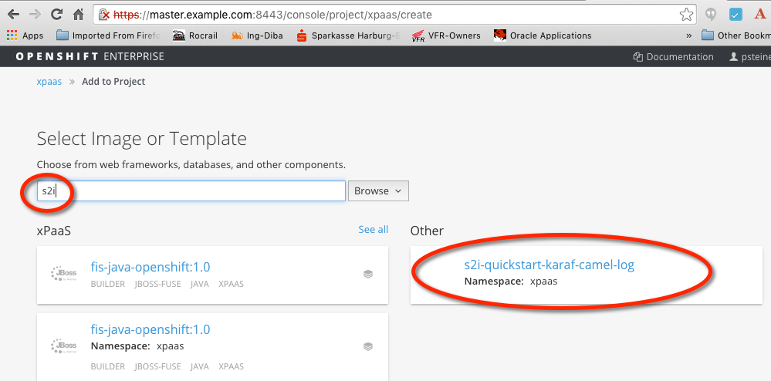Click the browser forward arrow
771x381 pixels.
[35, 14]
